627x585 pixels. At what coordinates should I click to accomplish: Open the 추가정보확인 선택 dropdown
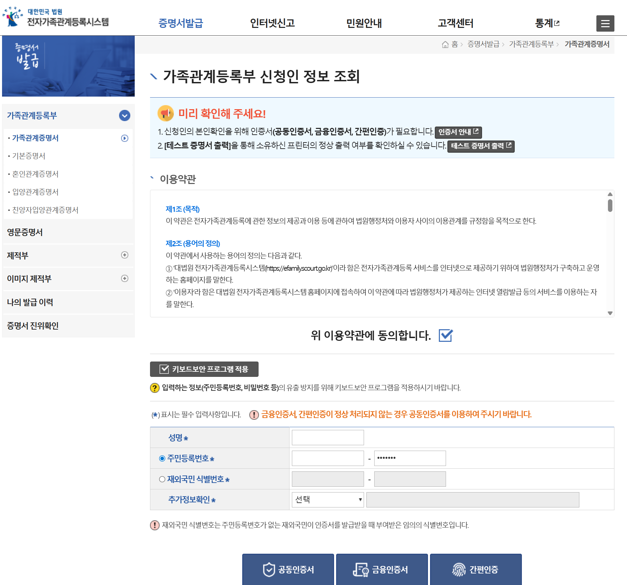point(327,500)
